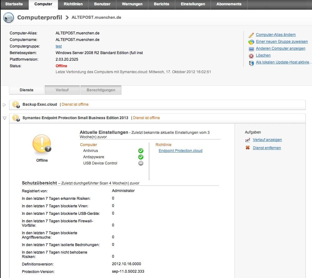The image size is (312, 278).
Task: Go to the Einstellungen menu tab
Action: (193, 4)
